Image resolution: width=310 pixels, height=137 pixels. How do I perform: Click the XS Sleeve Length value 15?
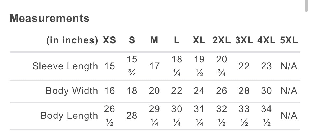109,66
